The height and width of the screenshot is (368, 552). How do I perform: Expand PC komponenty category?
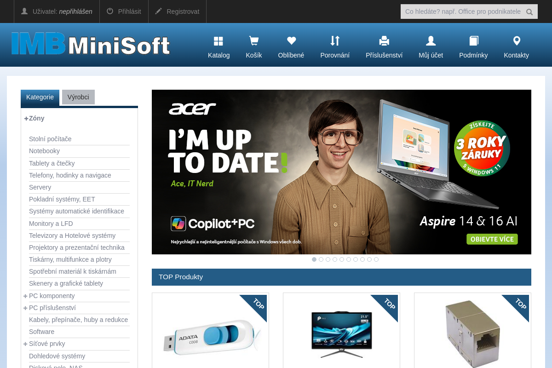(25, 296)
